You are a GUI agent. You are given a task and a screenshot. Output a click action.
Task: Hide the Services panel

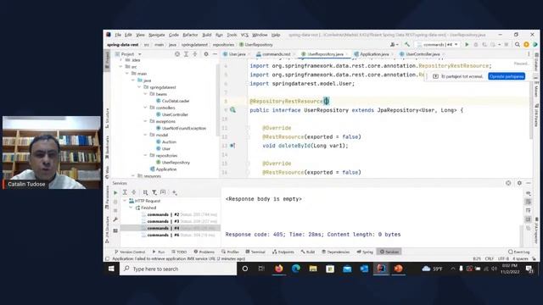pyautogui.click(x=529, y=183)
